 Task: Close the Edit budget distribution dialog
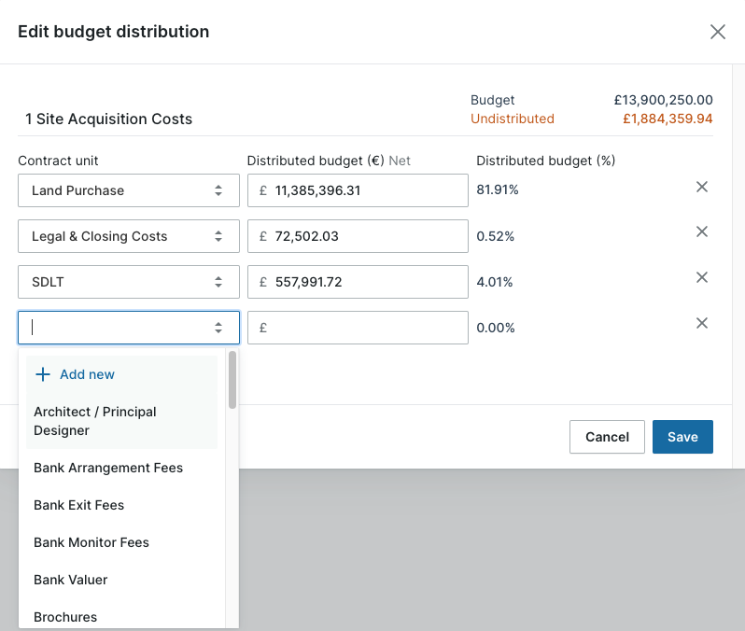coord(717,32)
